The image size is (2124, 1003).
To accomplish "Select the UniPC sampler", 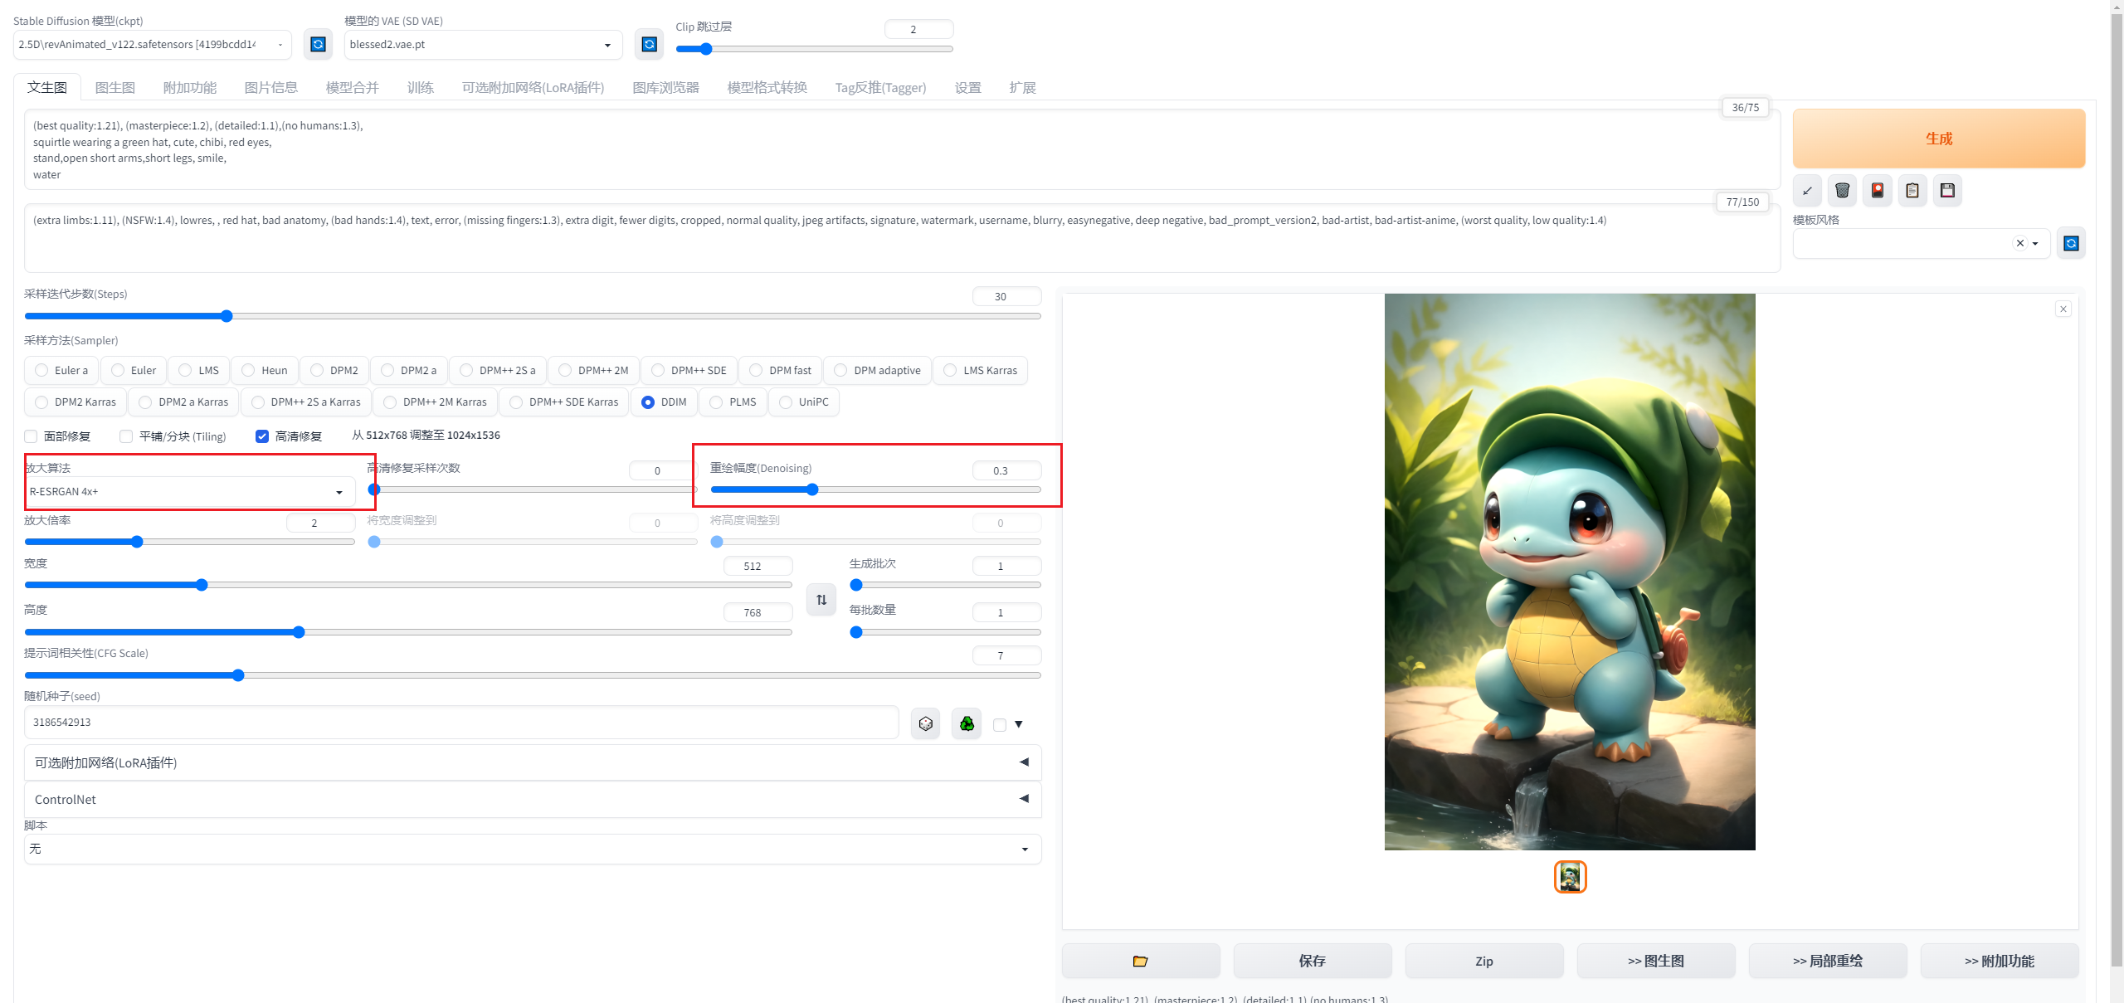I will click(804, 402).
